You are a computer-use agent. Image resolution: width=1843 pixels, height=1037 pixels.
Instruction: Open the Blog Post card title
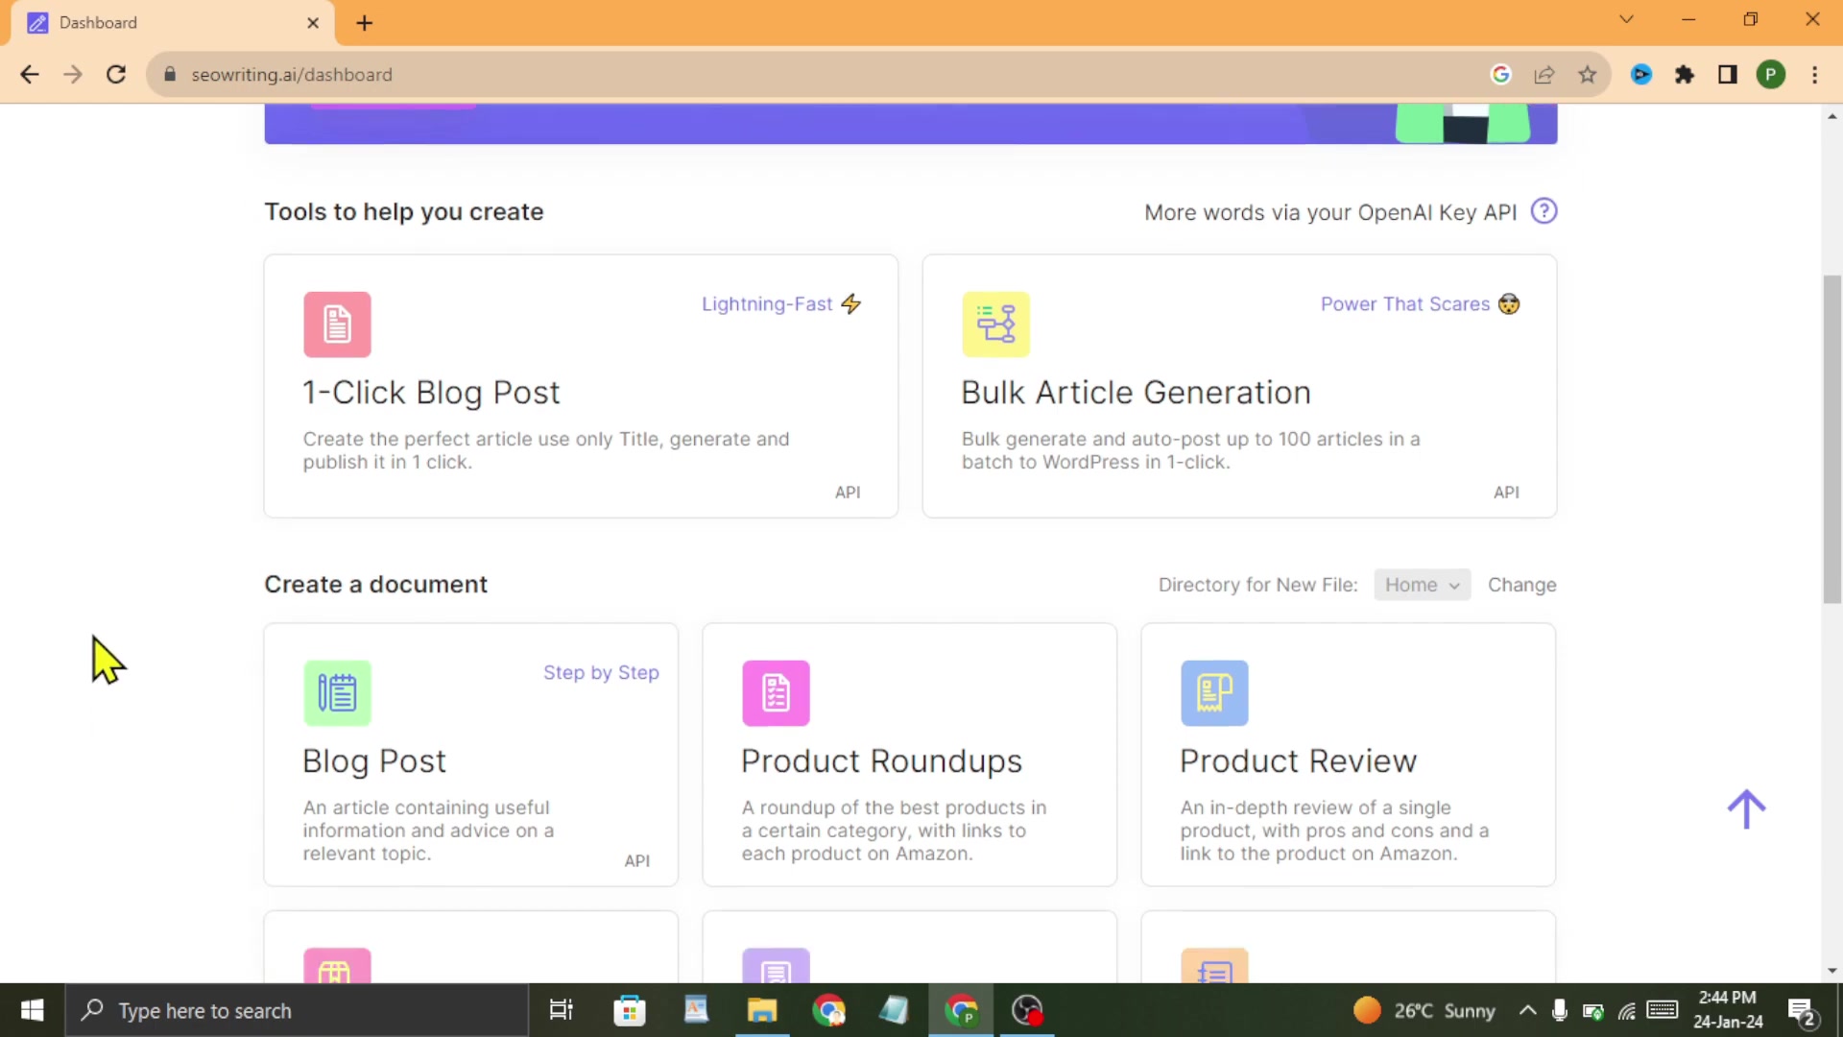[x=374, y=761]
